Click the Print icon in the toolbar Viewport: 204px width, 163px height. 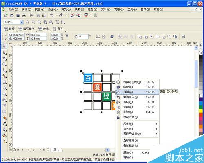tap(24, 15)
